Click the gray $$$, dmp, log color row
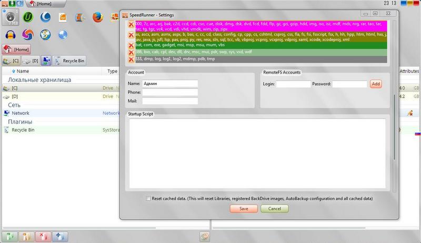The height and width of the screenshot is (243, 421). coord(261,59)
